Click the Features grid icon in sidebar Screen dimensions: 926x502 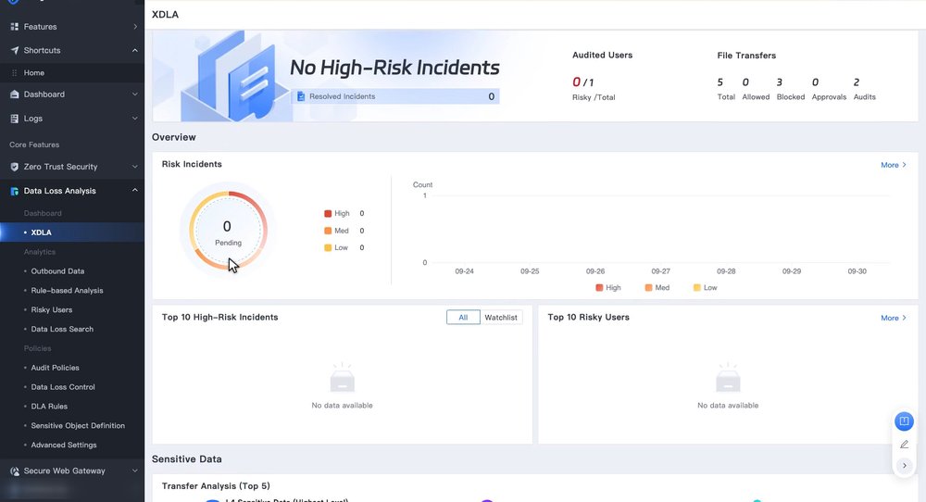(x=15, y=27)
